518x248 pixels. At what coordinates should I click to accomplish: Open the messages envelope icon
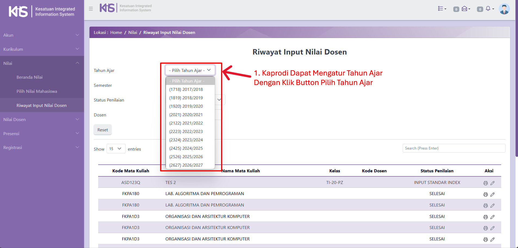tap(465, 9)
